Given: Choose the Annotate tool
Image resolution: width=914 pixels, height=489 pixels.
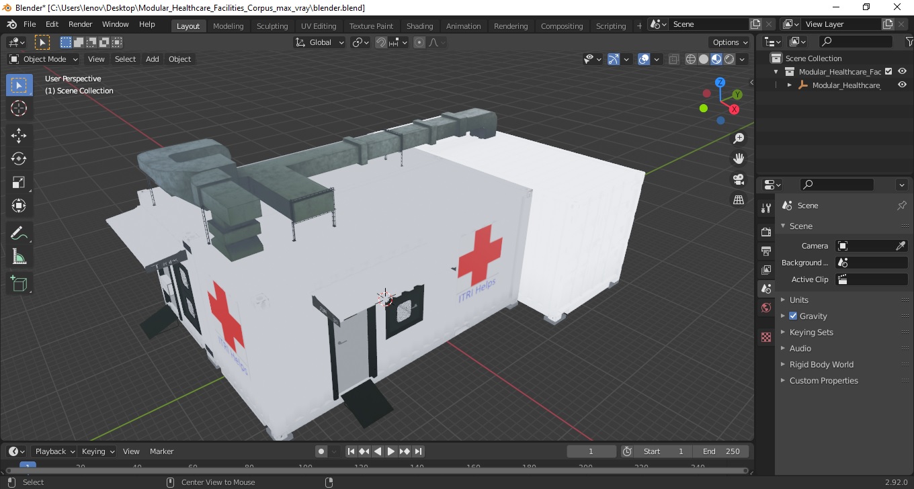Looking at the screenshot, I should click(x=19, y=233).
